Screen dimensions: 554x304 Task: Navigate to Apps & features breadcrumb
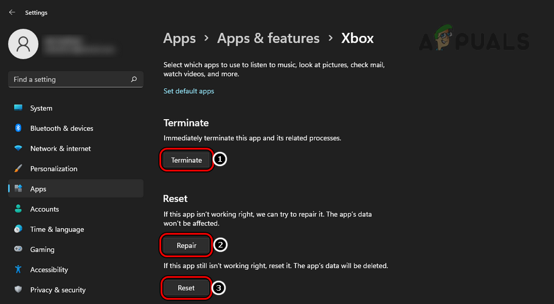[268, 38]
